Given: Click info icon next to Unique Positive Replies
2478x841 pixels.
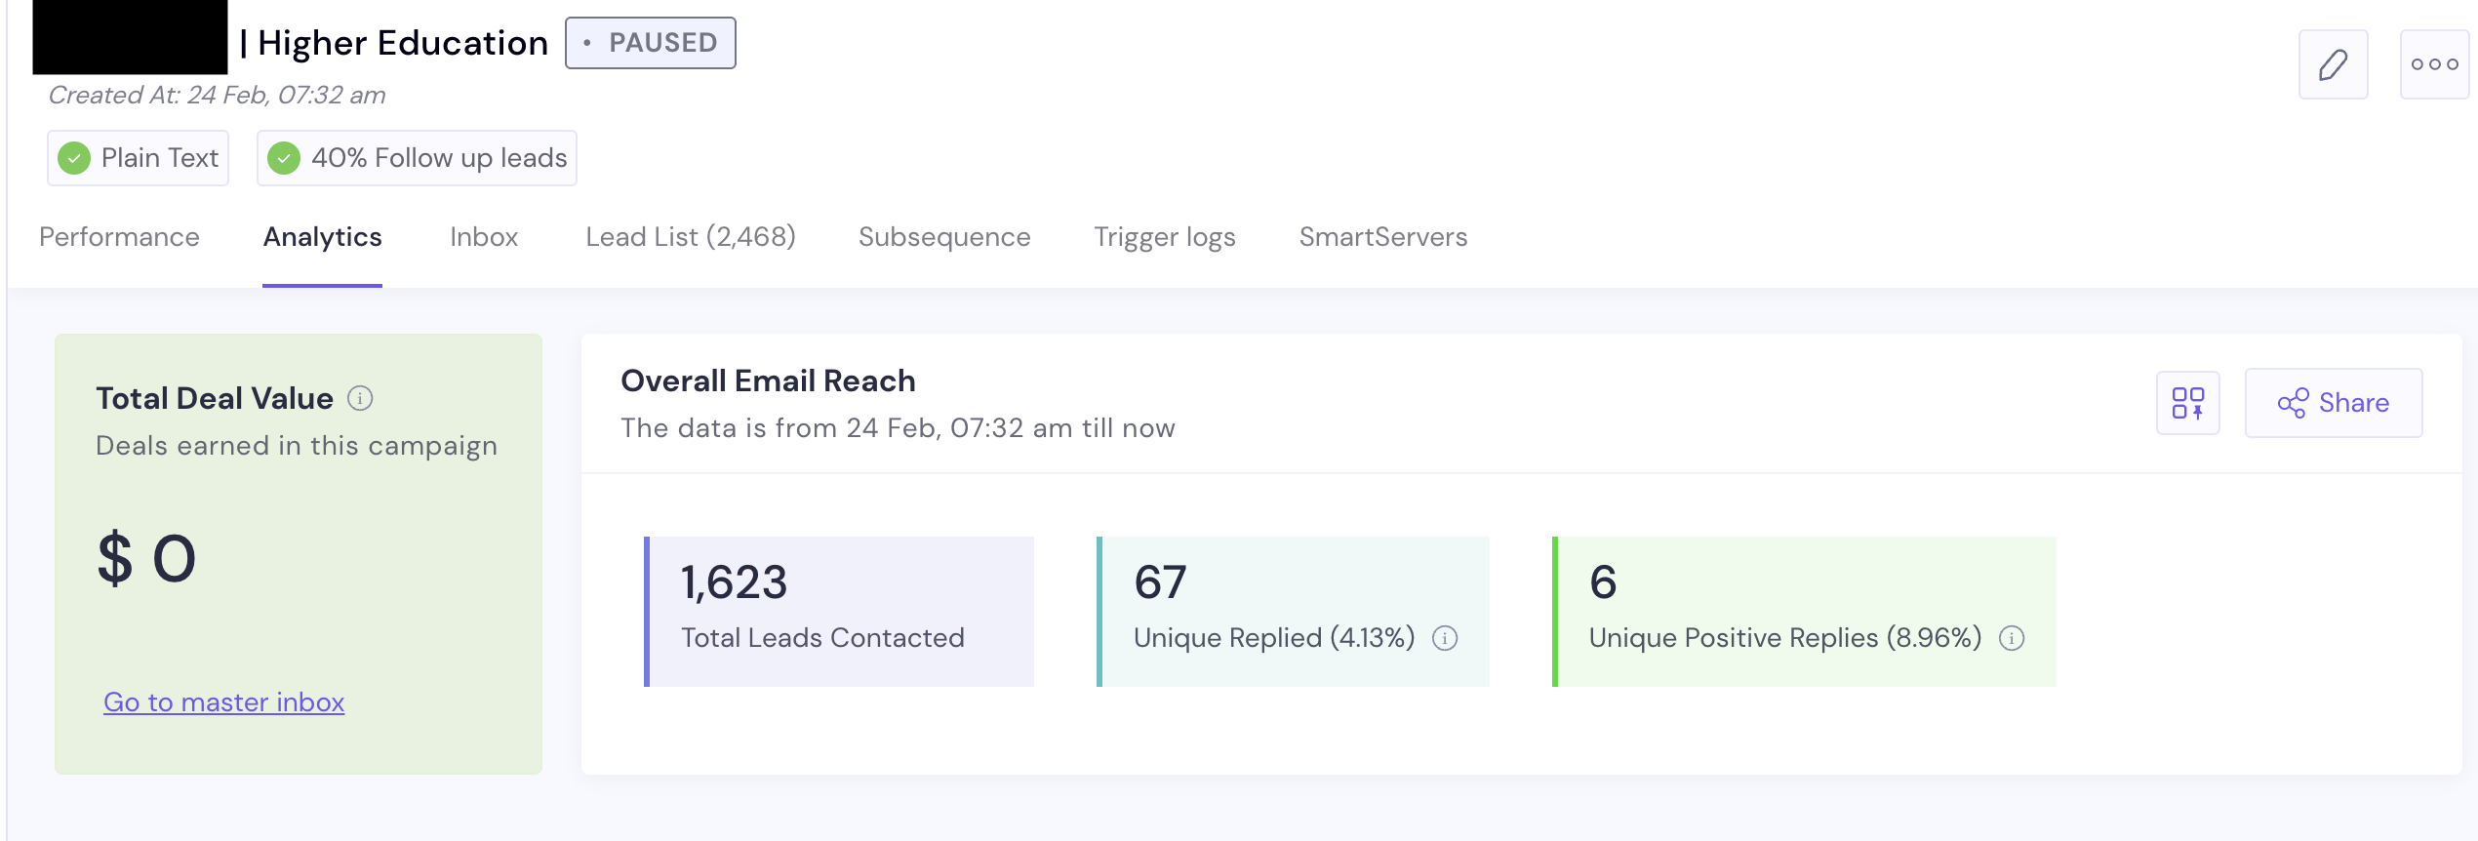Looking at the screenshot, I should [2012, 638].
